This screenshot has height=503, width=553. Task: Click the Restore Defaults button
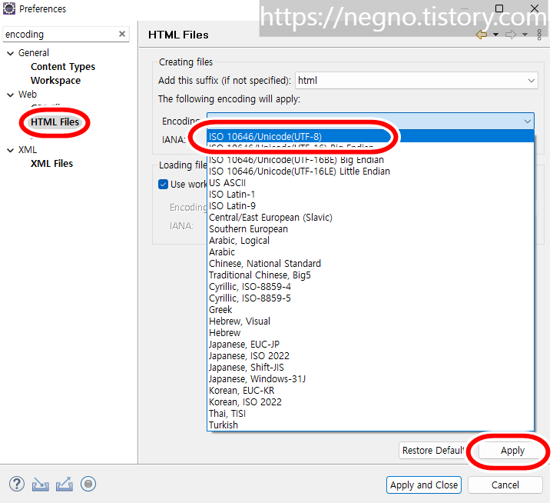click(432, 451)
